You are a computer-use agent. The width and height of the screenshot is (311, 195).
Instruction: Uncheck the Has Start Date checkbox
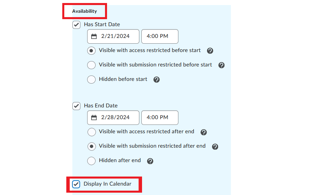pyautogui.click(x=76, y=25)
